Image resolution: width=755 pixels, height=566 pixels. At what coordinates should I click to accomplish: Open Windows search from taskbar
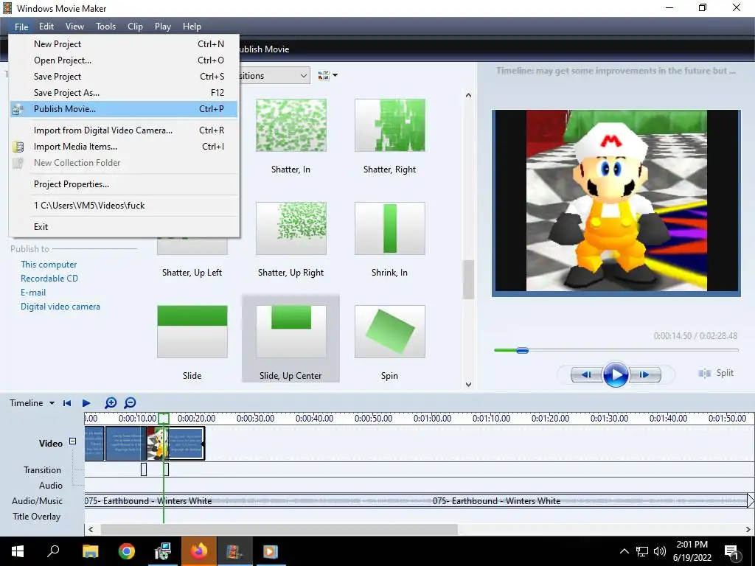pyautogui.click(x=53, y=551)
